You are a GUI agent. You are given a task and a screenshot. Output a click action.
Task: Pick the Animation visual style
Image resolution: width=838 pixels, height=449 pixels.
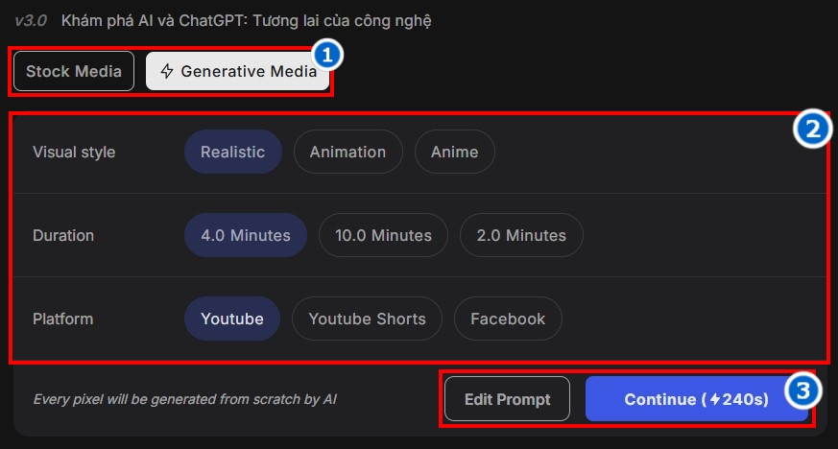click(347, 152)
